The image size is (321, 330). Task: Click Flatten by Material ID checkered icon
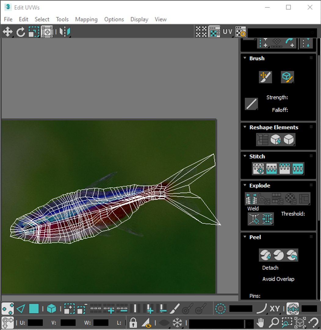(x=290, y=199)
